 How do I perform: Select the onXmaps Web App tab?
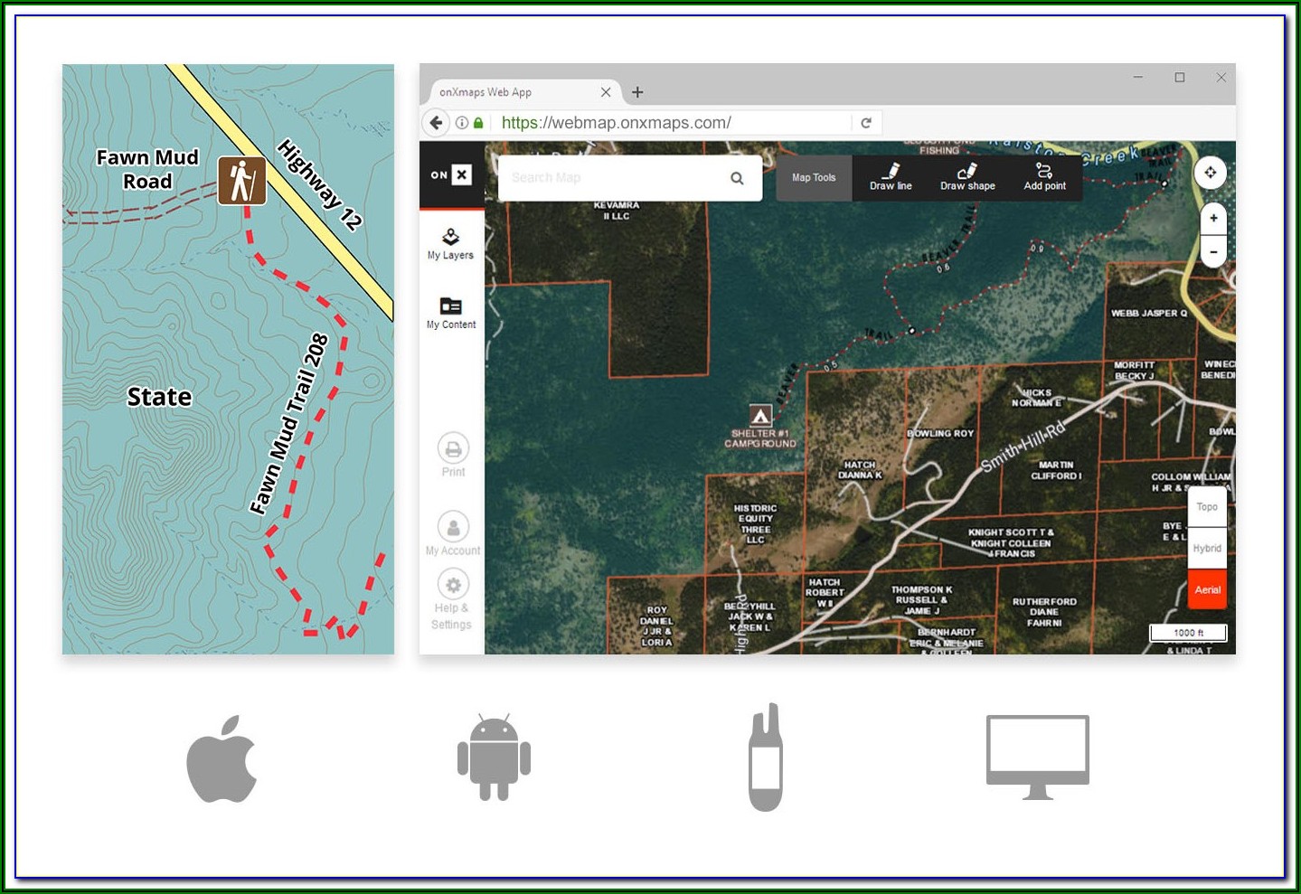506,92
